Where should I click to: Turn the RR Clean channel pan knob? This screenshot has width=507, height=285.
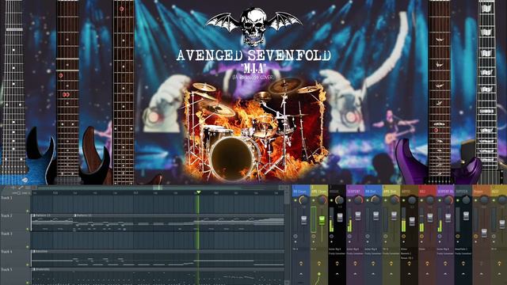pyautogui.click(x=303, y=200)
